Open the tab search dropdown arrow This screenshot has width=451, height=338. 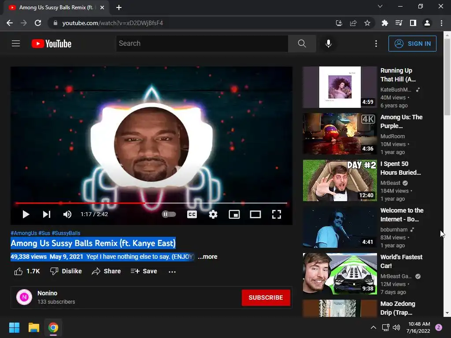click(x=380, y=6)
